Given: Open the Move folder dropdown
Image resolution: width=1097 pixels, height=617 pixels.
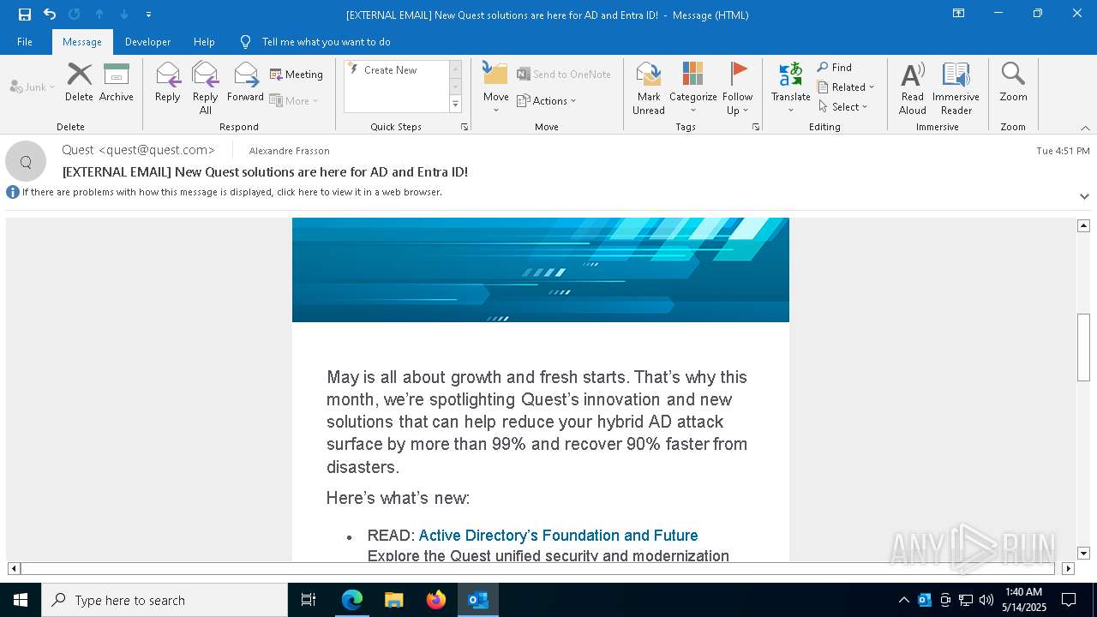Looking at the screenshot, I should tap(495, 88).
